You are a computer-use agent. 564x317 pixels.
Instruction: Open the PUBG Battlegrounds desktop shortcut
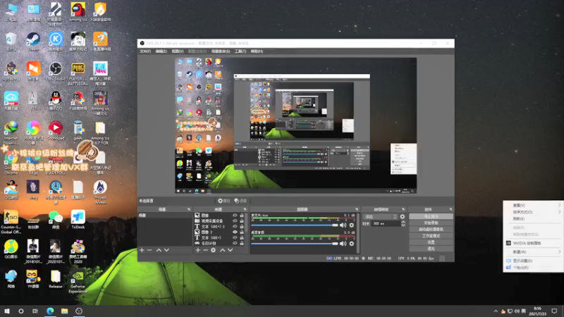[x=78, y=74]
